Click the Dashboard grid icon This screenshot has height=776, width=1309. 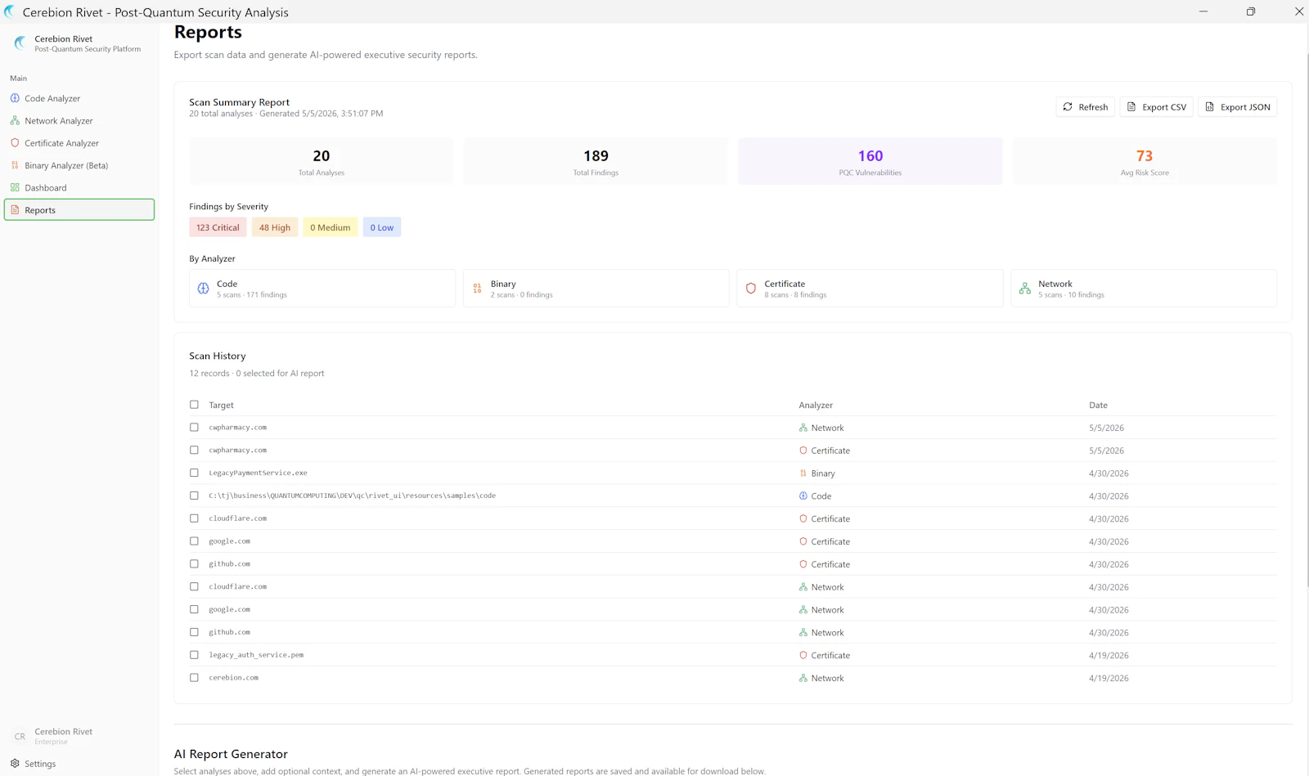point(15,187)
